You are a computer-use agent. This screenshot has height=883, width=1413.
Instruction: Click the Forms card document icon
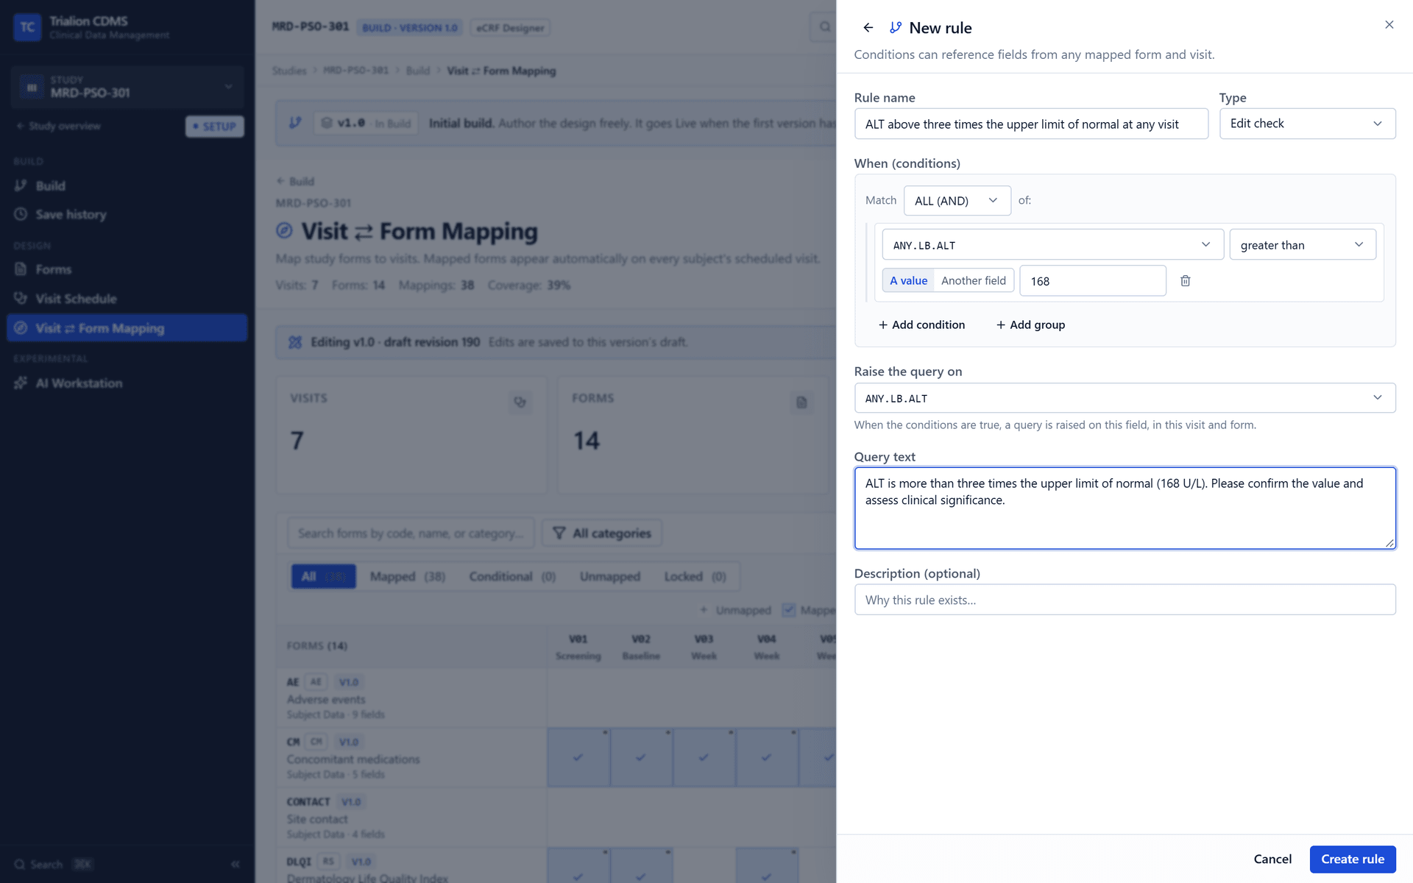click(802, 402)
